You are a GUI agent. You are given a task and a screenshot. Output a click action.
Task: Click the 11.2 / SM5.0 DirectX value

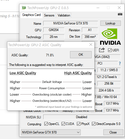coord(109,70)
